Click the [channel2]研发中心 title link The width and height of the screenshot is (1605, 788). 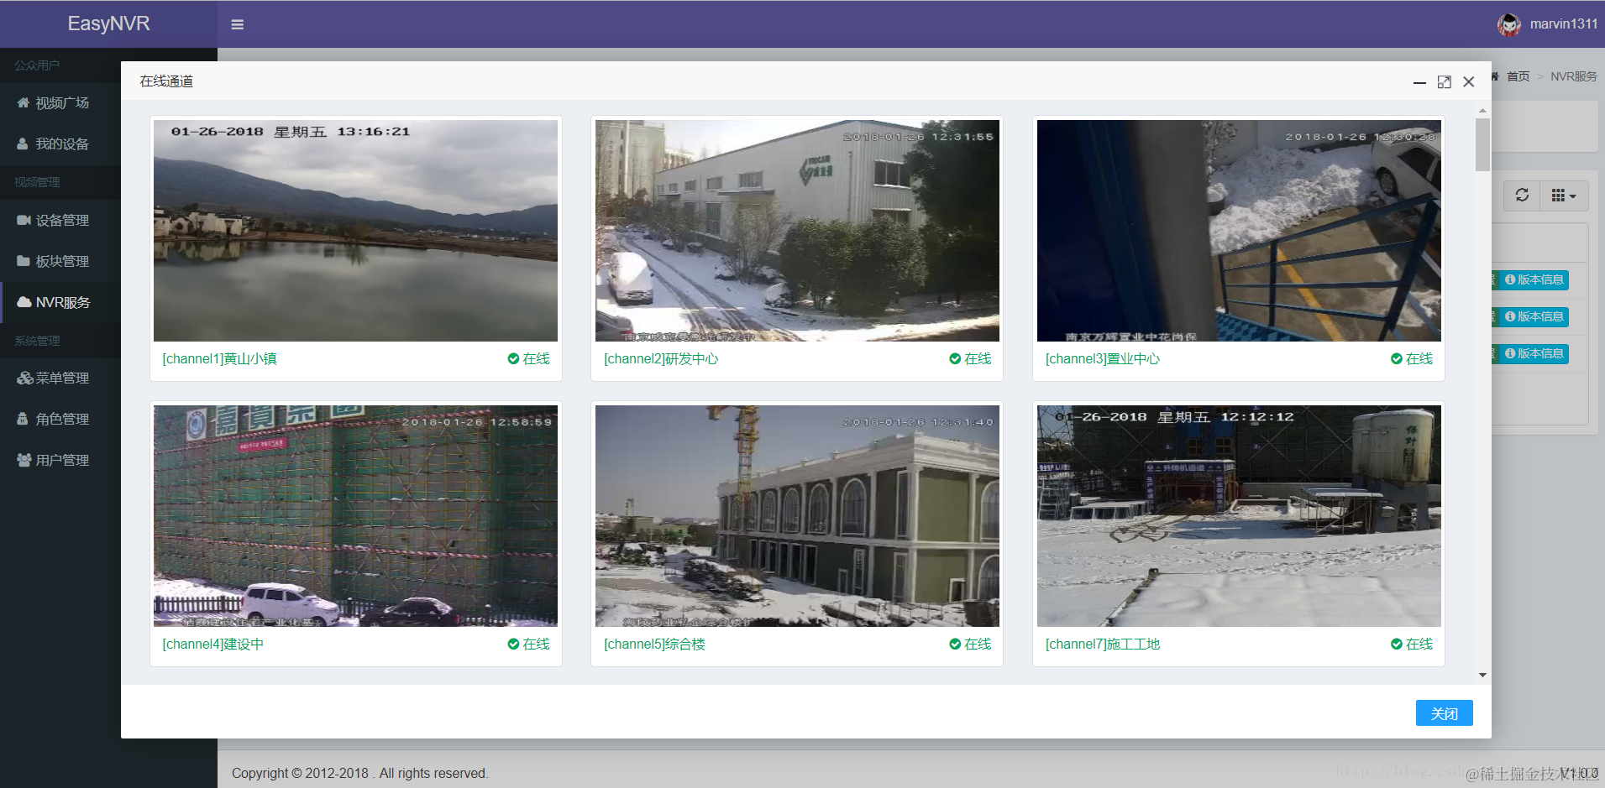[x=661, y=359]
